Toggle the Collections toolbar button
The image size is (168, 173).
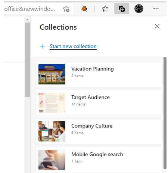122,9
